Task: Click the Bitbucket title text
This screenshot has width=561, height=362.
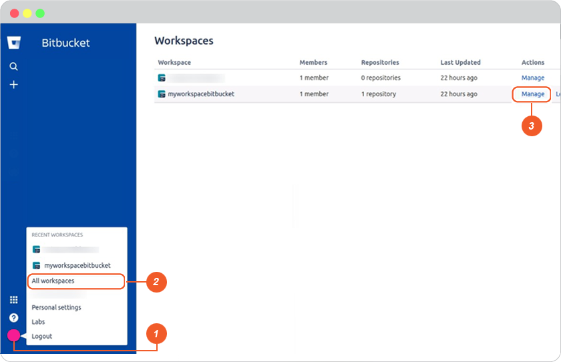Action: pyautogui.click(x=66, y=43)
